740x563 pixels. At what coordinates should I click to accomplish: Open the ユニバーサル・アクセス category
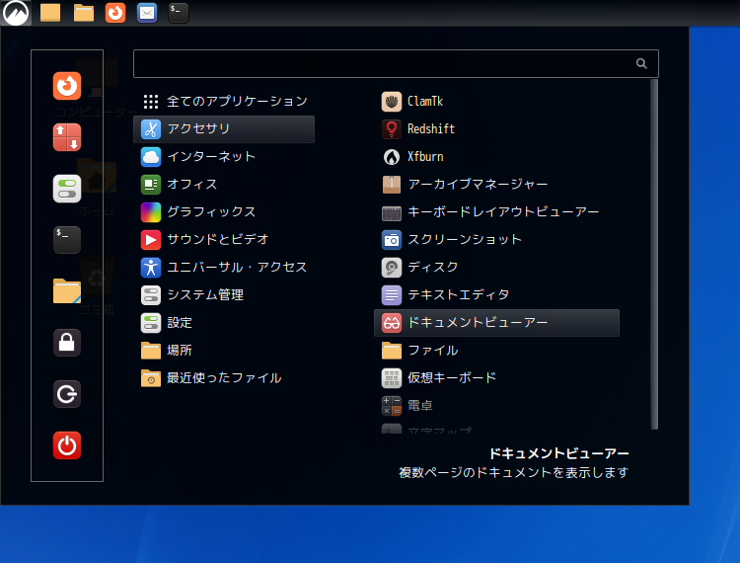coord(224,268)
